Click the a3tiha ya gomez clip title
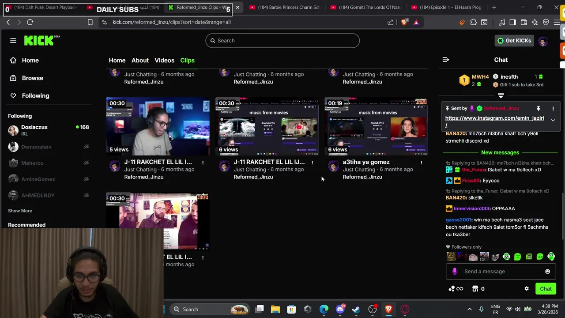565x318 pixels. (366, 162)
